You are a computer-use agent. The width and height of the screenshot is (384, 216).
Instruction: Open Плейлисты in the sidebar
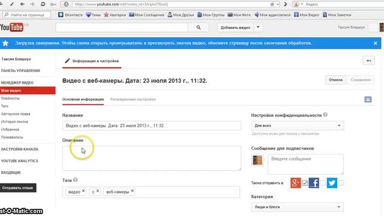tap(10, 98)
